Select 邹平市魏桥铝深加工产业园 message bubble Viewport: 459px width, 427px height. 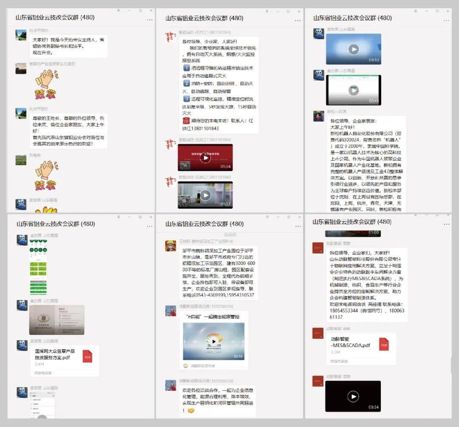pos(218,273)
